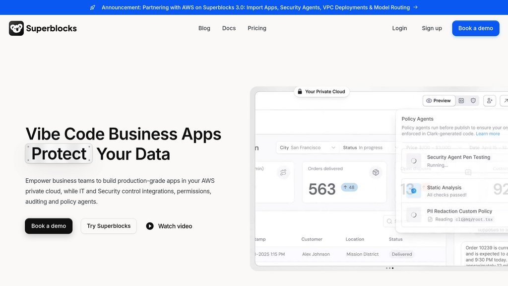Viewport: 508px width, 286px height.
Task: Open the Blog menu item
Action: pos(204,28)
